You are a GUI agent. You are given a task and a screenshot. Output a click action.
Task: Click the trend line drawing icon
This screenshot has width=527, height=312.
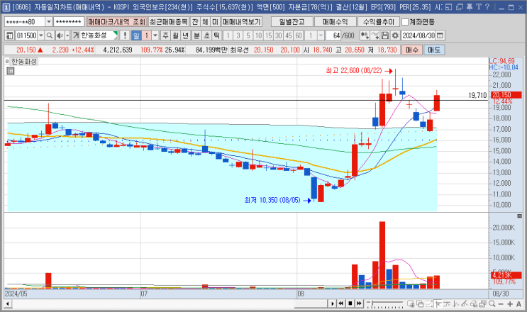[x=465, y=303]
